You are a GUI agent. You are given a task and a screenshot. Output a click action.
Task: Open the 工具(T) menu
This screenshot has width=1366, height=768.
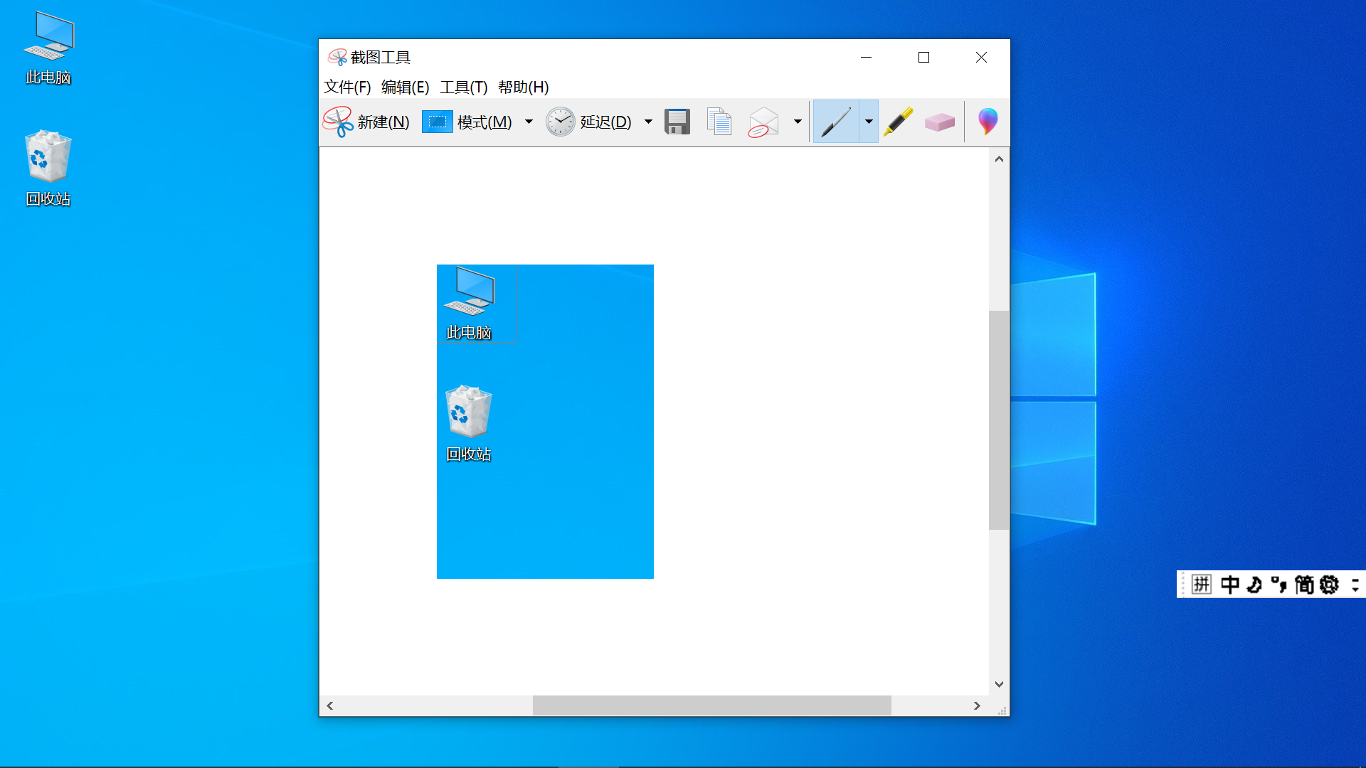(x=463, y=87)
